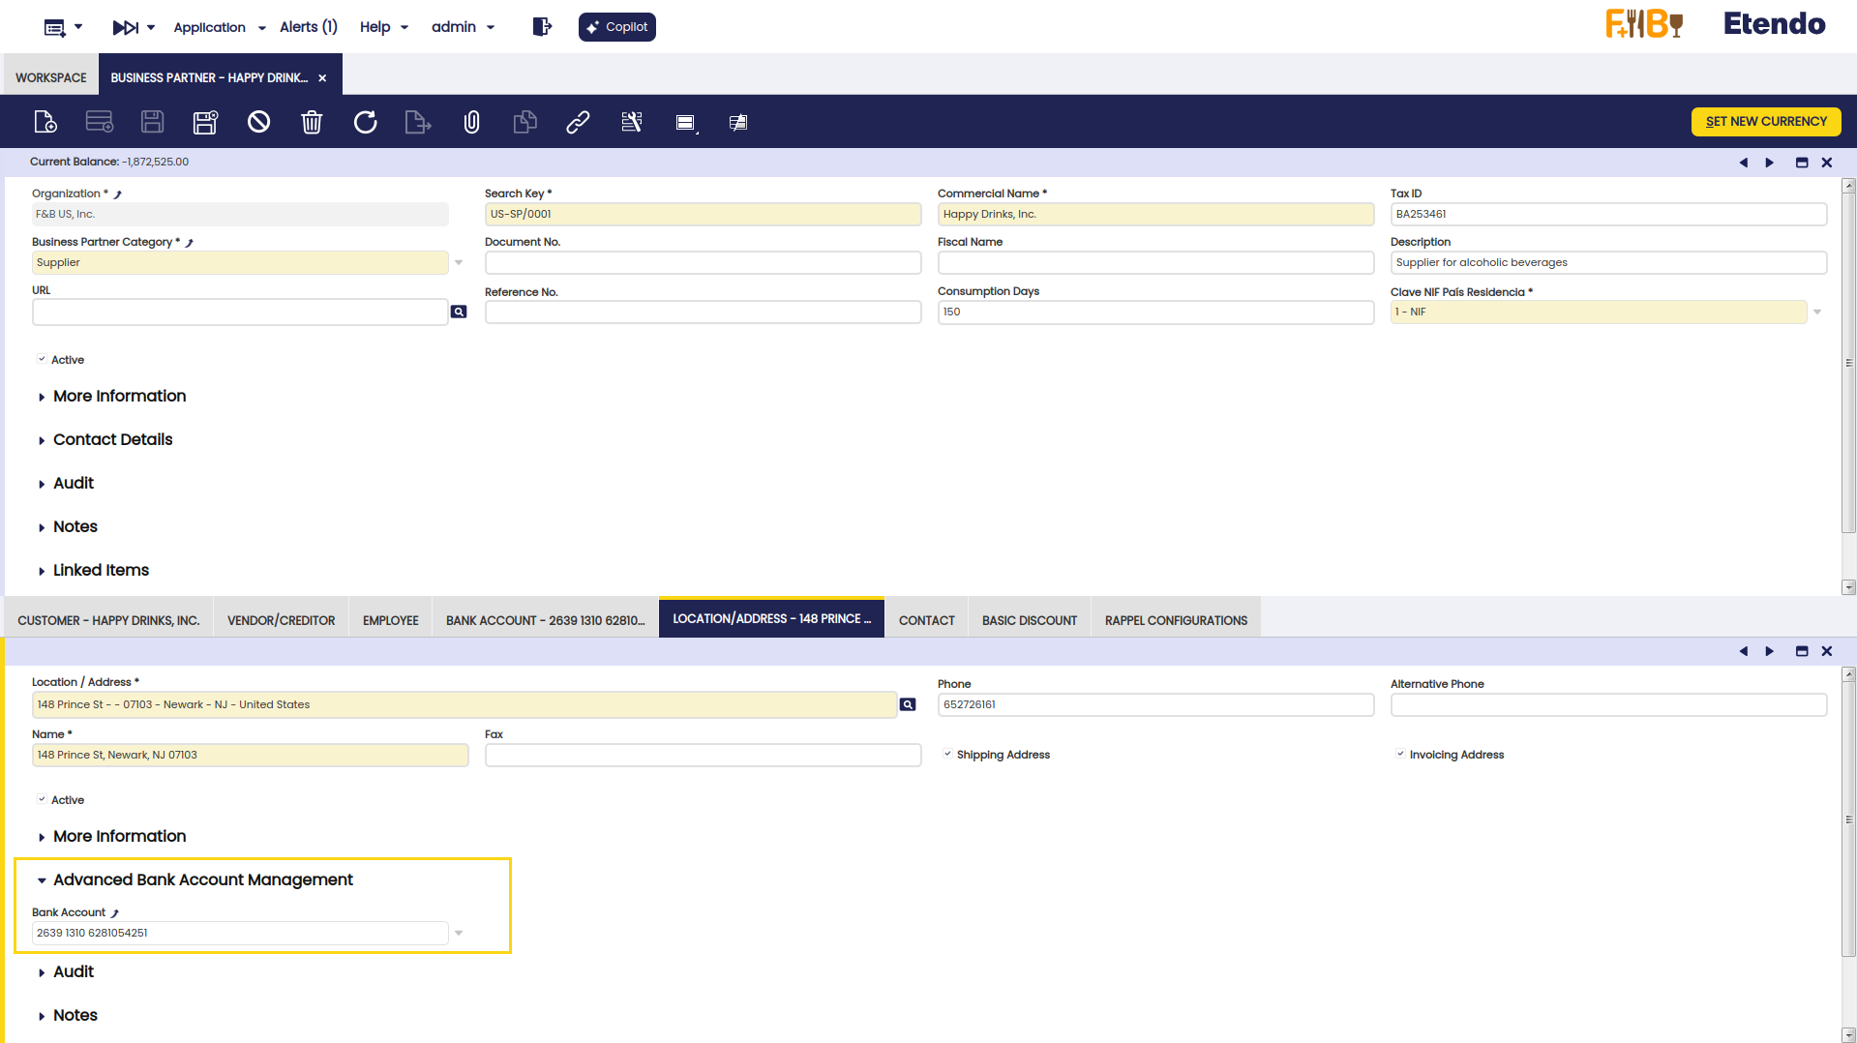Click the Set New Currency button
Viewport: 1857px width, 1043px height.
(x=1766, y=122)
